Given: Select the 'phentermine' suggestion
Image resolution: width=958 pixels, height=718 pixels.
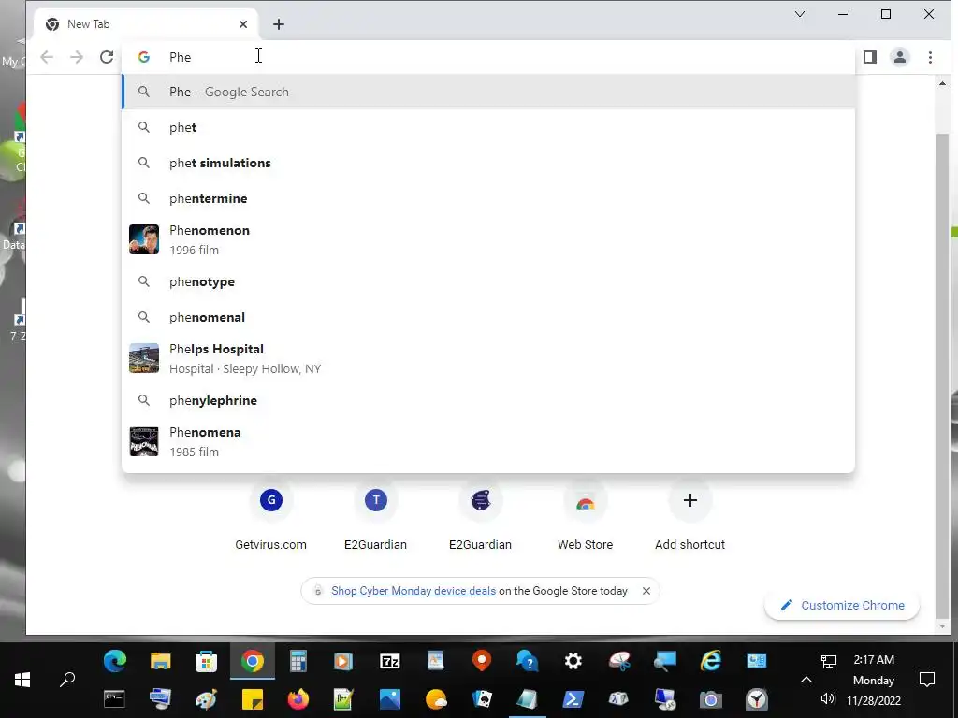Looking at the screenshot, I should (488, 198).
